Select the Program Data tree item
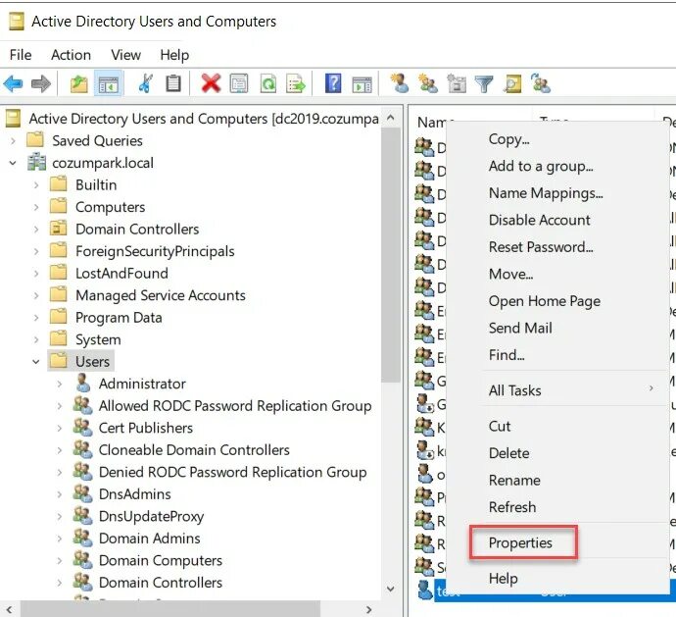This screenshot has height=617, width=676. tap(119, 318)
